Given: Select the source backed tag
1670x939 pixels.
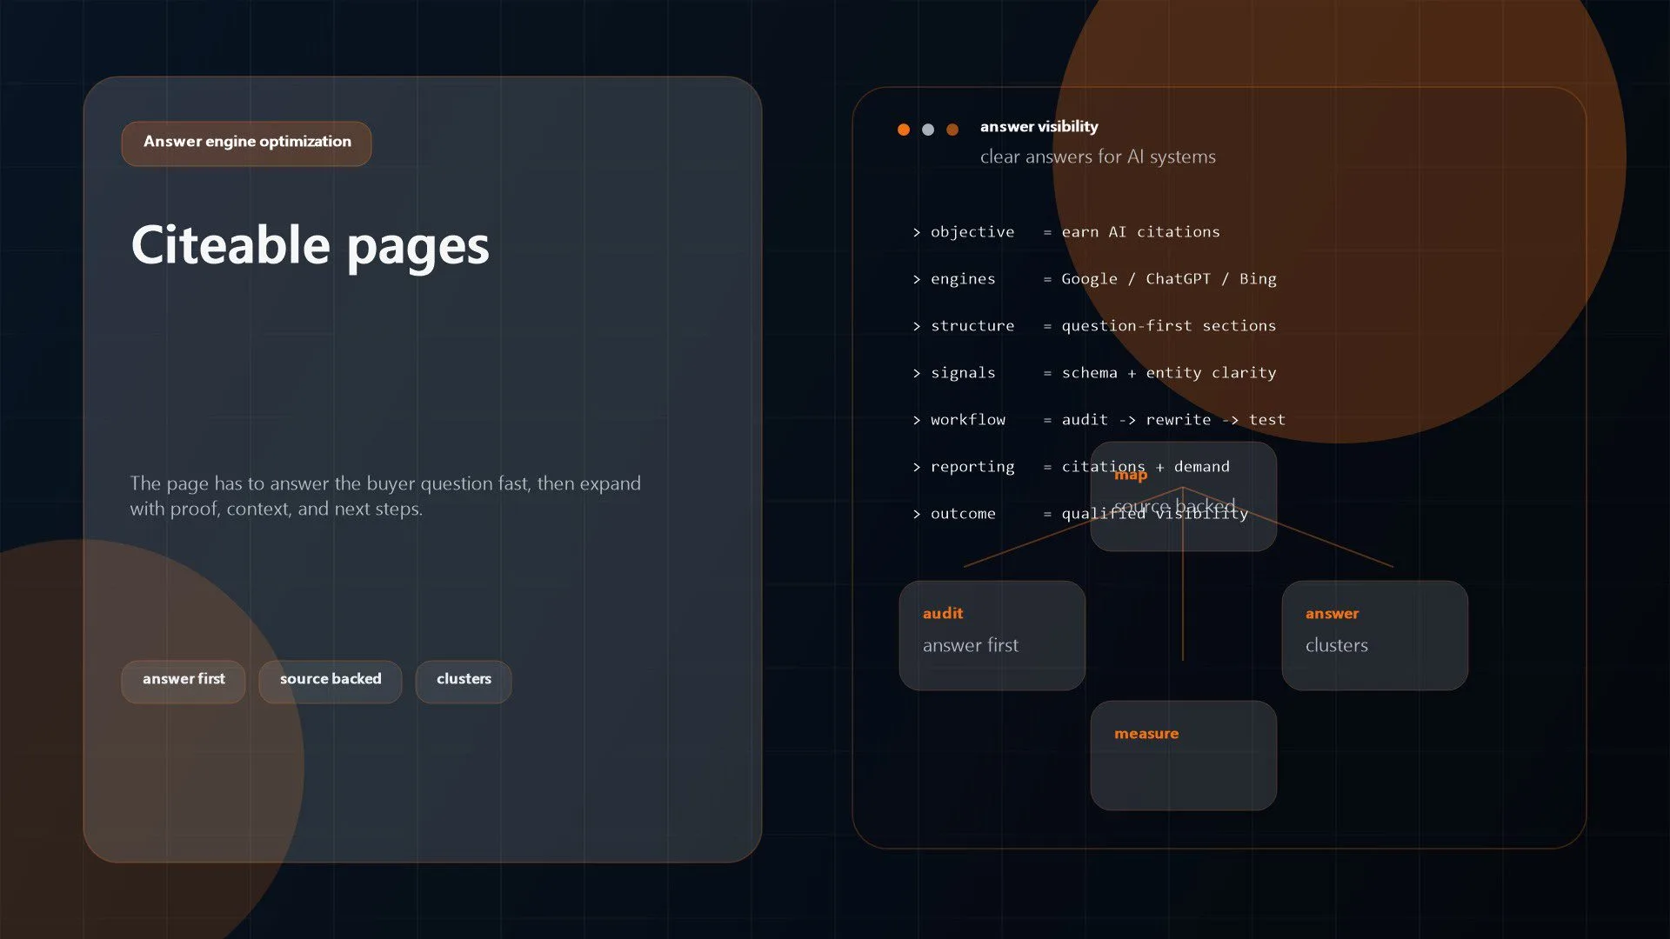Looking at the screenshot, I should (331, 681).
